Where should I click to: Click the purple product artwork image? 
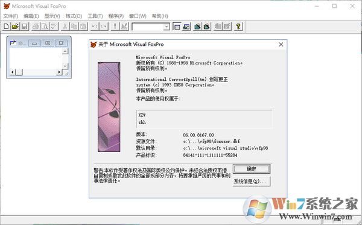[109, 107]
